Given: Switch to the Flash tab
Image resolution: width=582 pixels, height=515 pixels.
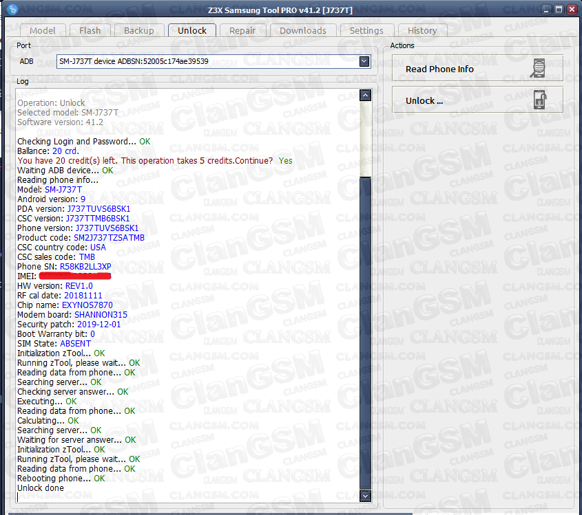Looking at the screenshot, I should click(x=90, y=30).
